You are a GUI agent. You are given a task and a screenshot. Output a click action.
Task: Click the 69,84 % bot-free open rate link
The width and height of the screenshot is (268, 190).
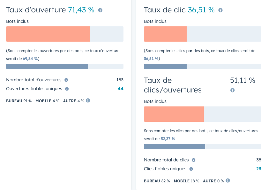pos(30,59)
